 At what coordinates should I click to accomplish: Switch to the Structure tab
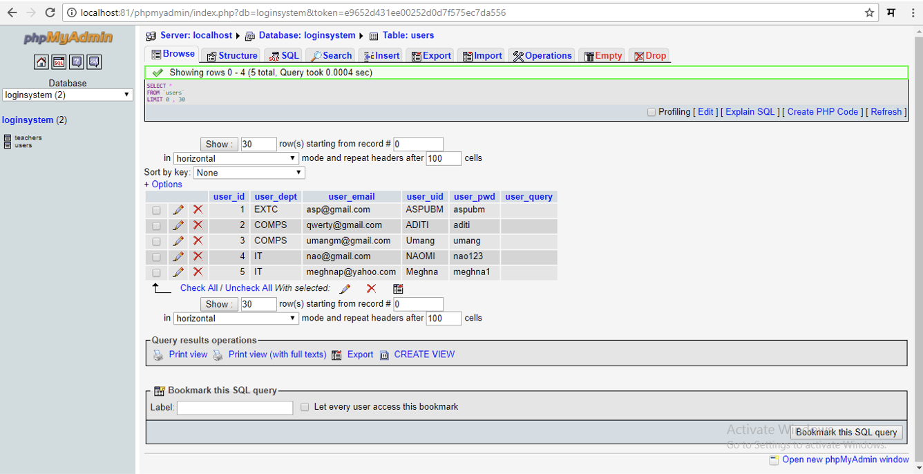pos(232,55)
